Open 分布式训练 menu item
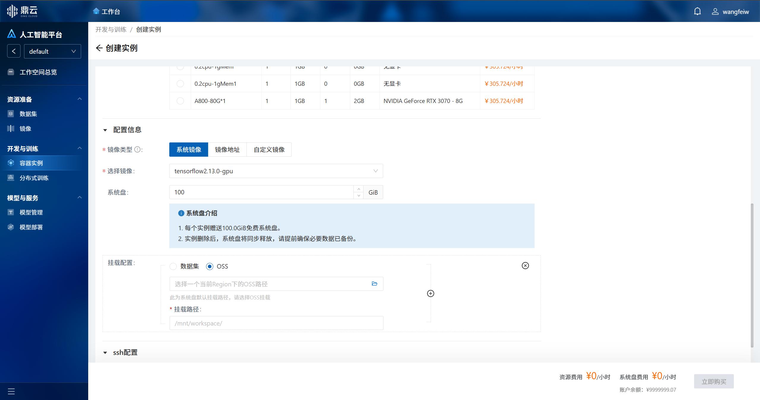 [x=34, y=178]
